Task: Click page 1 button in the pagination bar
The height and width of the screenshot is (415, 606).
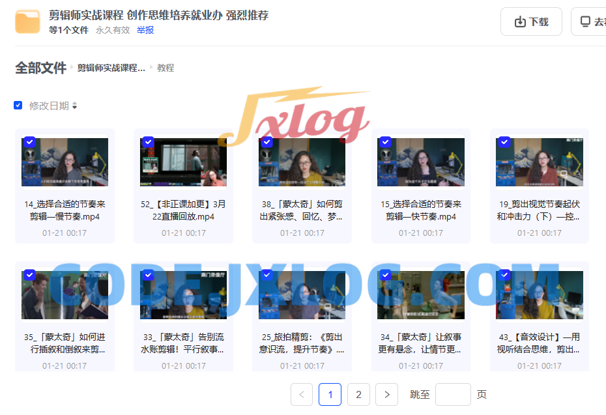Action: click(330, 394)
